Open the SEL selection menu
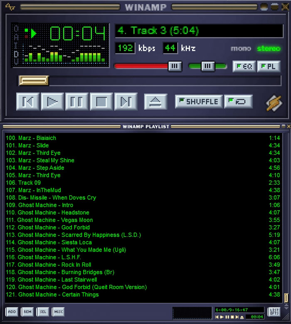Screen dimensions: 291x324 point(42,312)
